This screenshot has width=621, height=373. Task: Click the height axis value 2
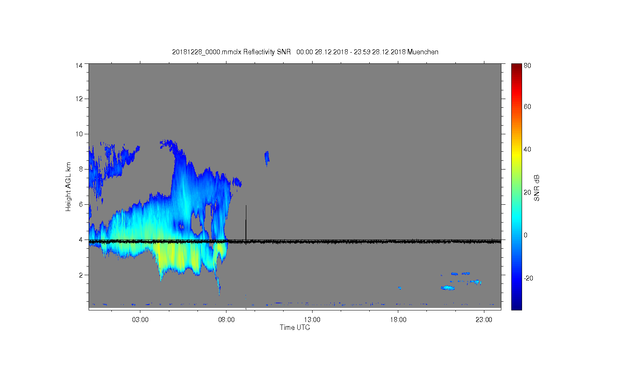[x=81, y=275]
